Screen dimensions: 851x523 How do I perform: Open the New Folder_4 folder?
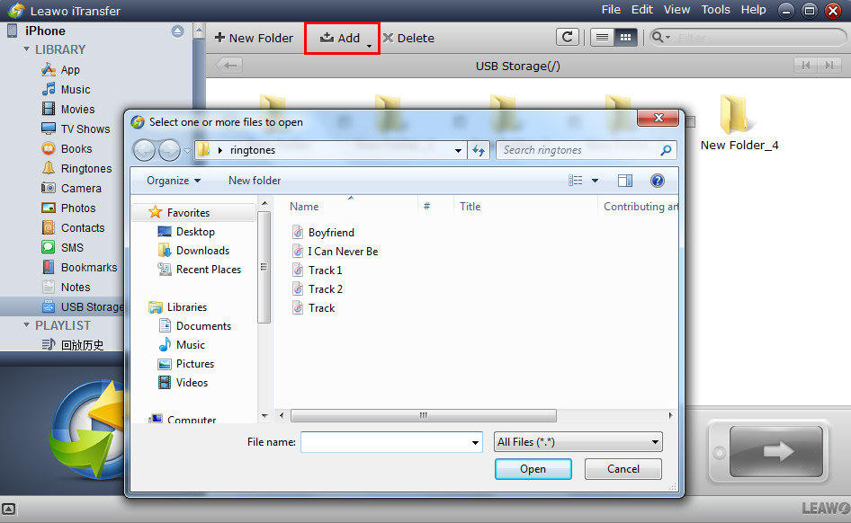(x=739, y=122)
